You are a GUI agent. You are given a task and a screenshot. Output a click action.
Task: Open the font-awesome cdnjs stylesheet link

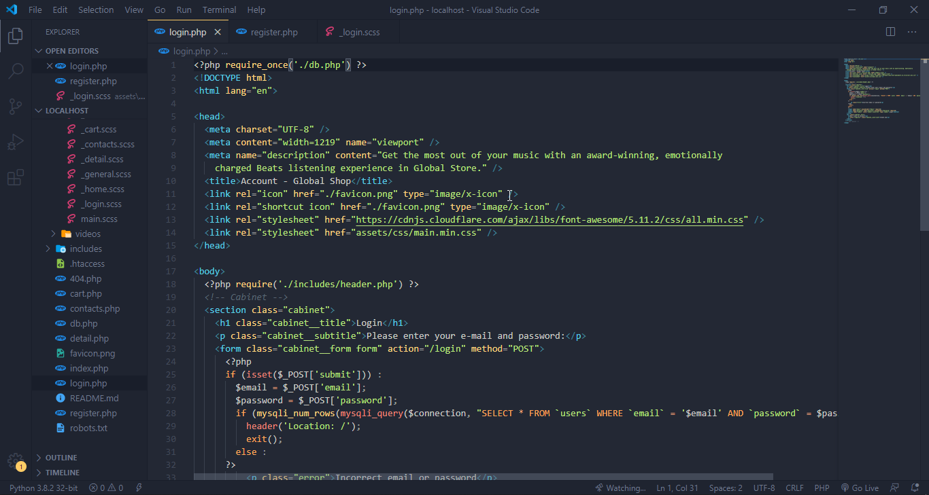(550, 220)
